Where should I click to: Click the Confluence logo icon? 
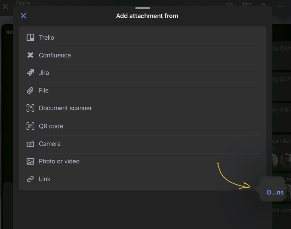pos(30,55)
